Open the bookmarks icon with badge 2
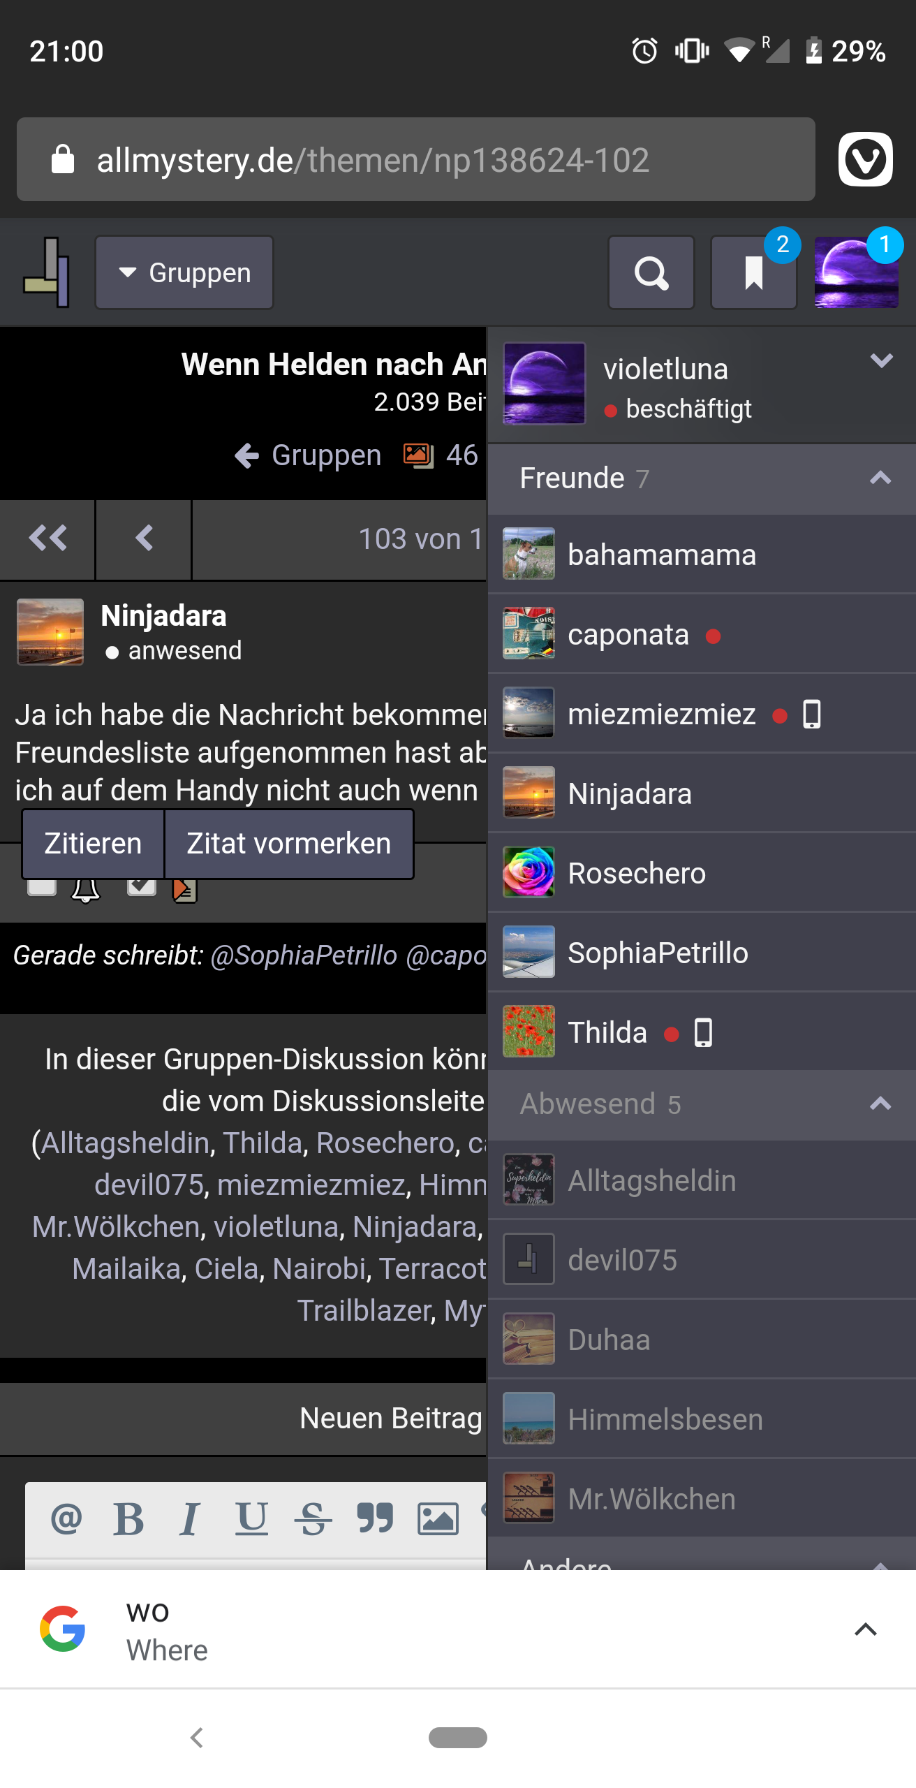The width and height of the screenshot is (916, 1788). (x=754, y=272)
